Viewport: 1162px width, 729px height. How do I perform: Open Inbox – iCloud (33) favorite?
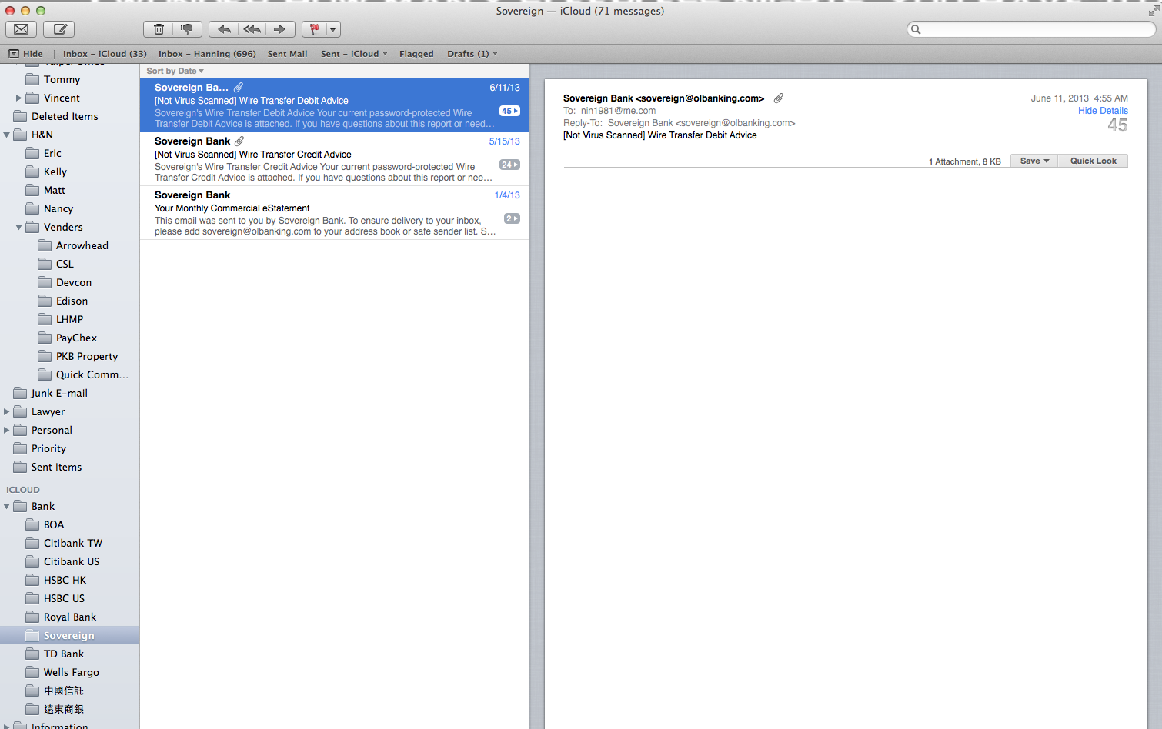pyautogui.click(x=105, y=54)
